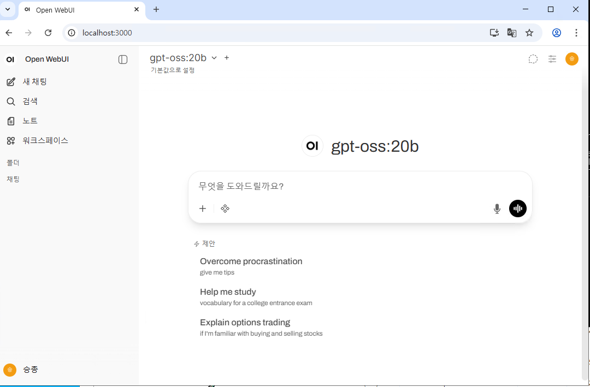The width and height of the screenshot is (590, 387).
Task: Click the plus attach button in input box
Action: [x=203, y=209]
